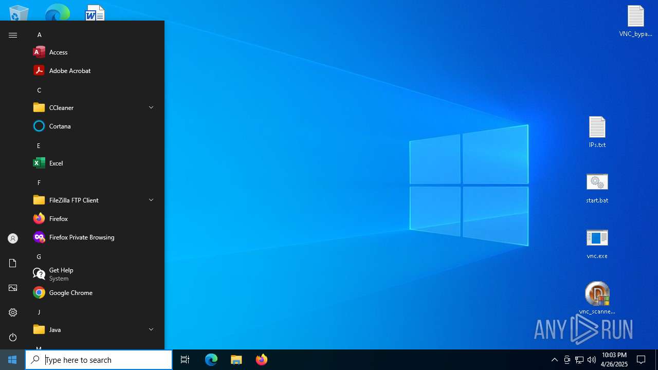Open Firefox from the taskbar
This screenshot has width=658, height=370.
tap(262, 360)
